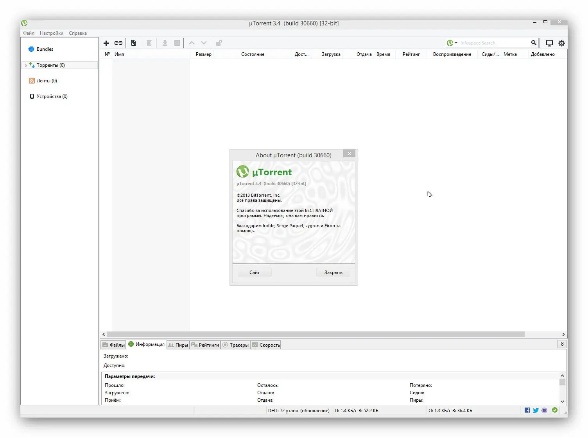Click the Move Up Queue arrow
Viewport: 588px width, 438px height.
(192, 43)
